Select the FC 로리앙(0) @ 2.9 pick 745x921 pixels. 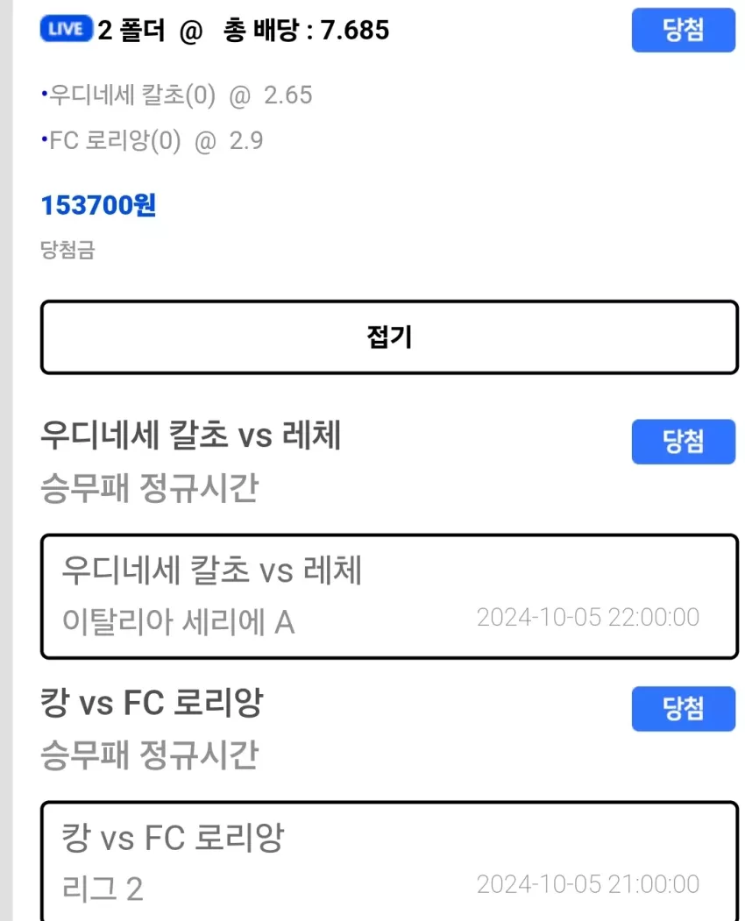tap(152, 141)
